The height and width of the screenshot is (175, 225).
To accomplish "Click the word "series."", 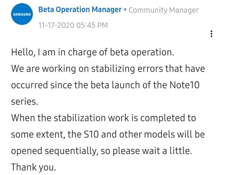I will point(25,102).
